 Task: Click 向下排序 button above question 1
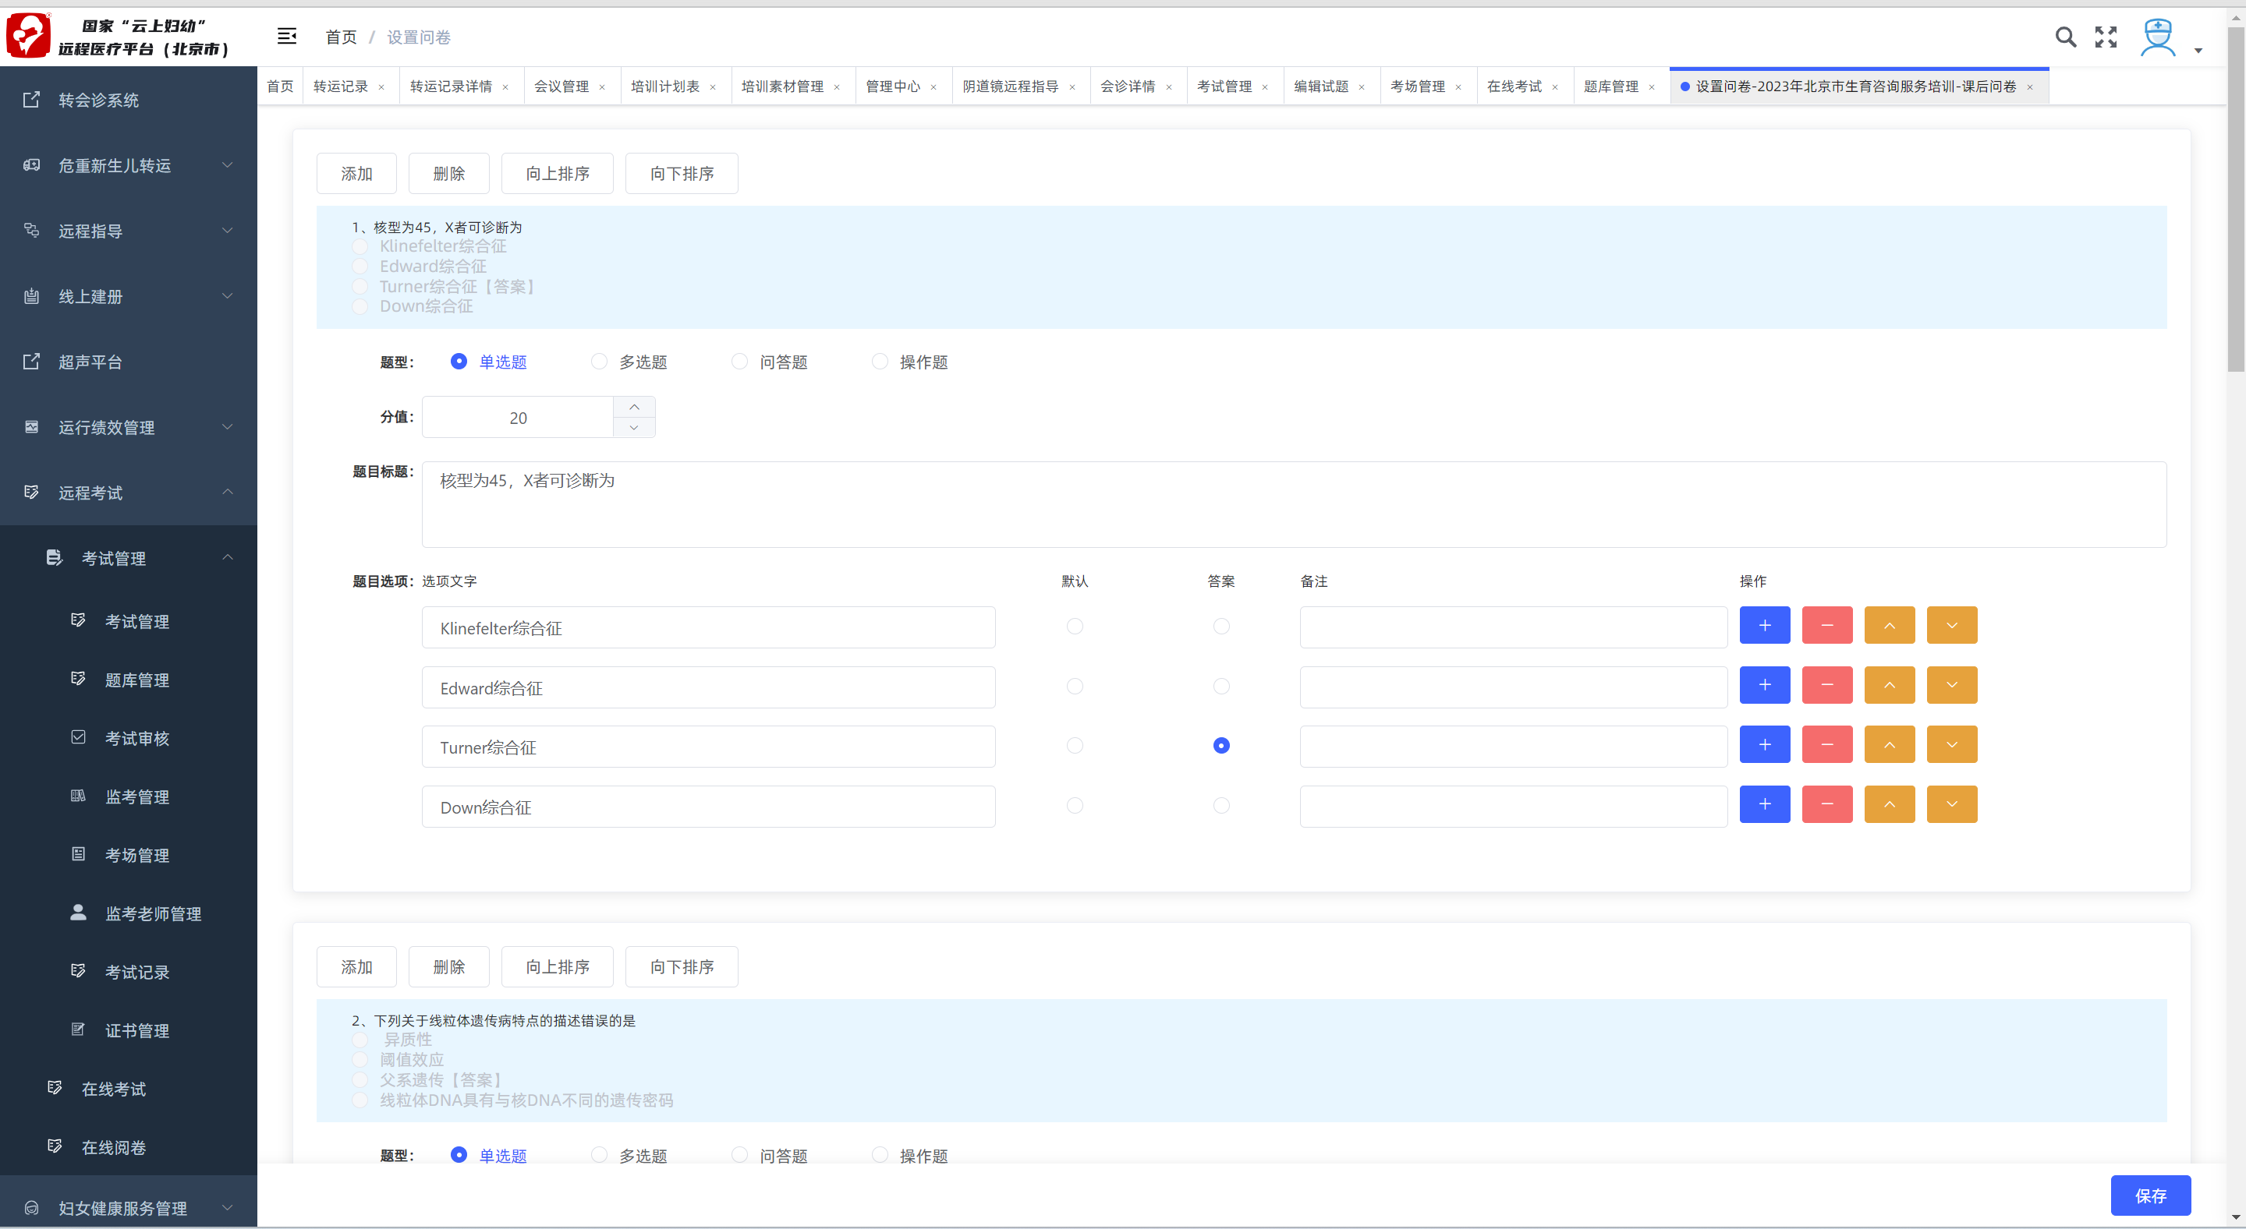click(681, 173)
